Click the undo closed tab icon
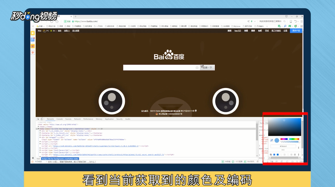The image size is (335, 187). [296, 21]
